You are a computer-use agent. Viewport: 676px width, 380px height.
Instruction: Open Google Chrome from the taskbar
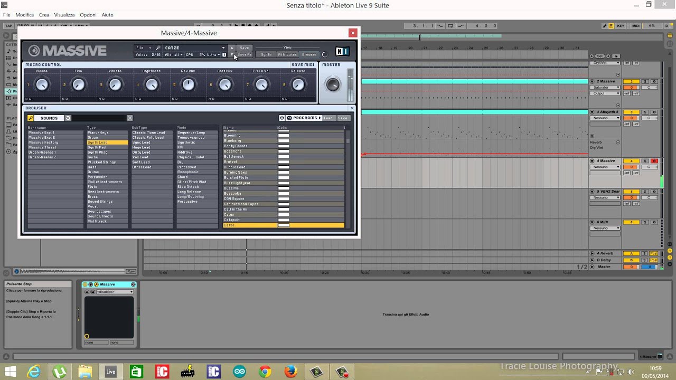pos(265,372)
